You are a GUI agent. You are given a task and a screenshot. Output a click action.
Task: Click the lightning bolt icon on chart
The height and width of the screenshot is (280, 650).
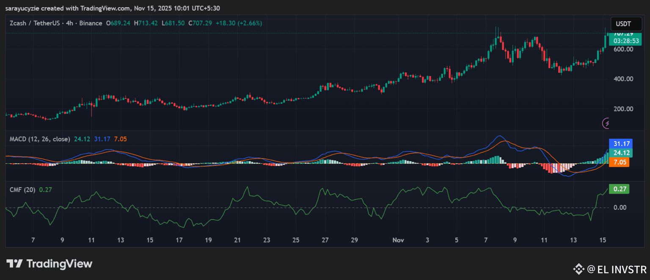(607, 123)
